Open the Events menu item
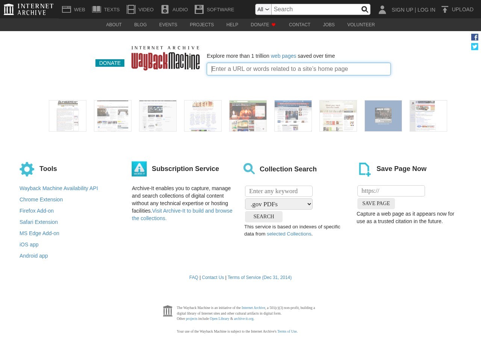Viewport: 481px width, 360px height. [x=168, y=25]
